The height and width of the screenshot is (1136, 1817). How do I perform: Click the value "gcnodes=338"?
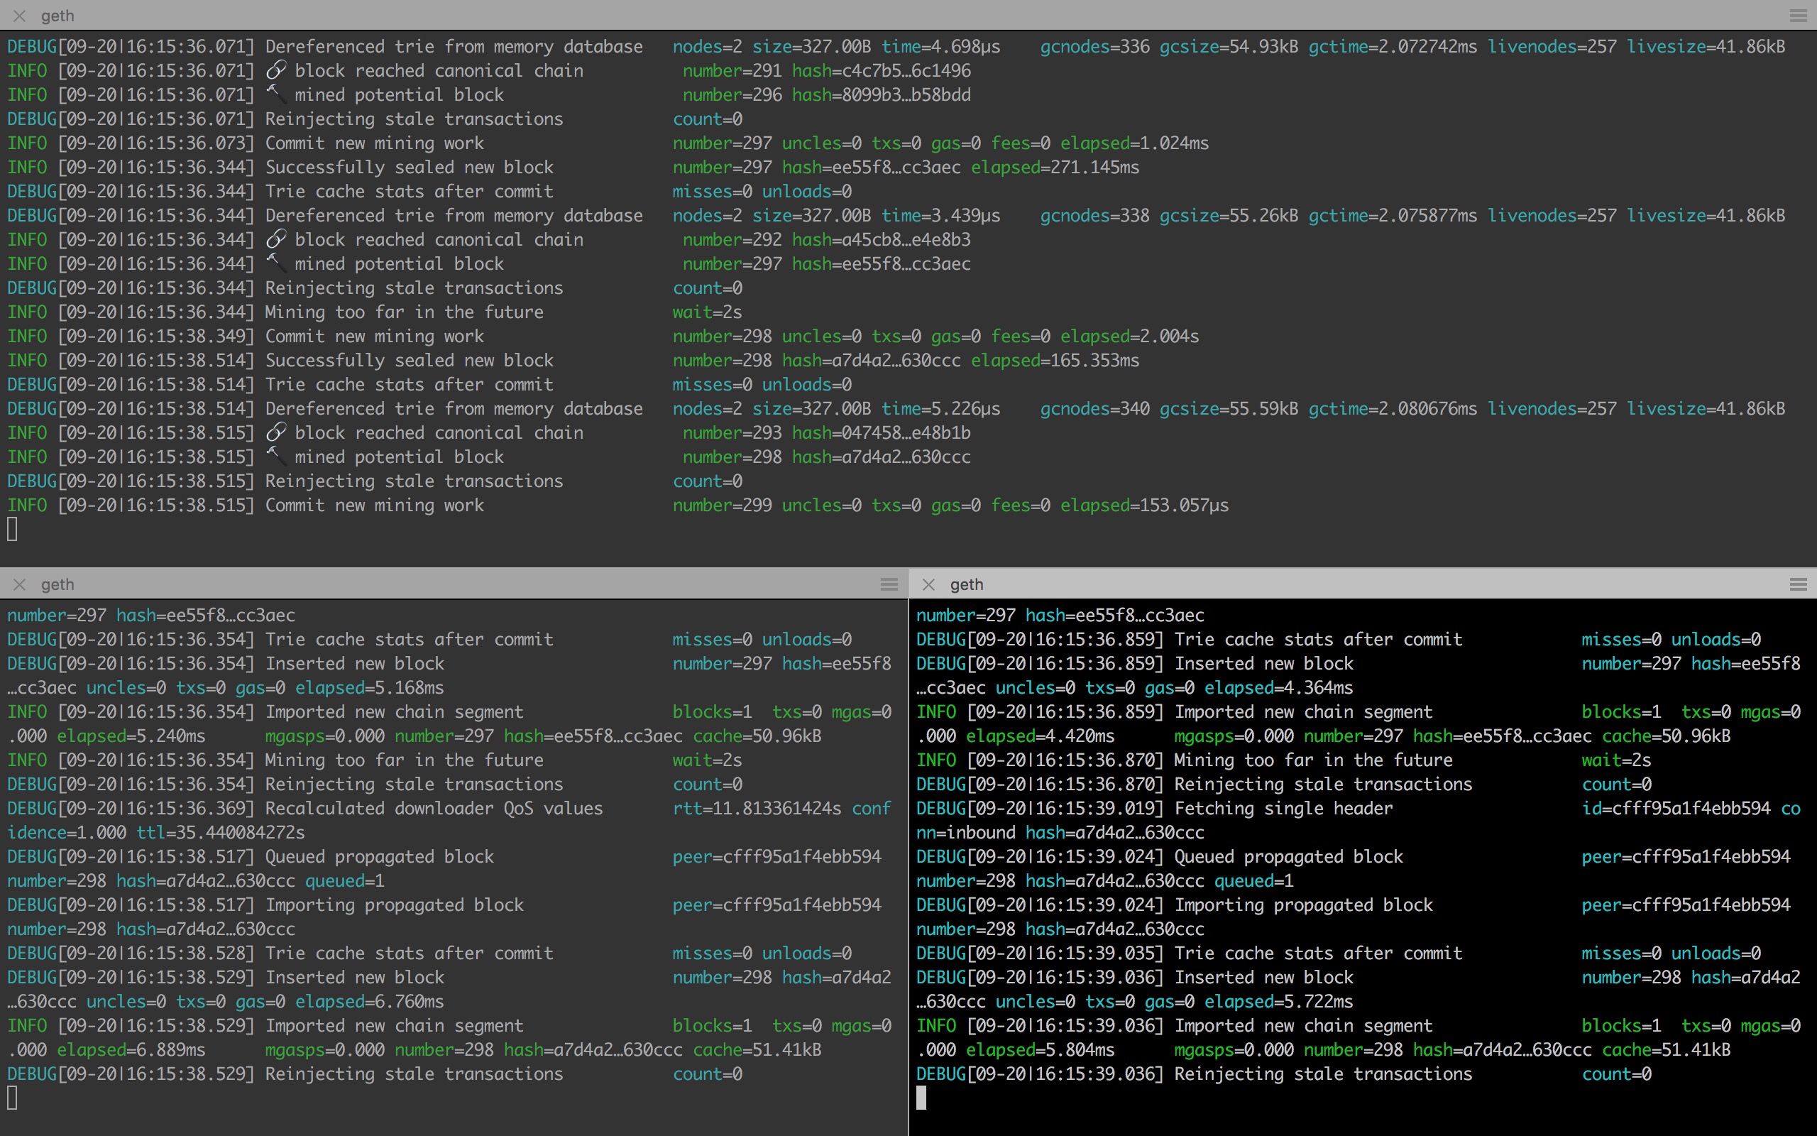1094,216
